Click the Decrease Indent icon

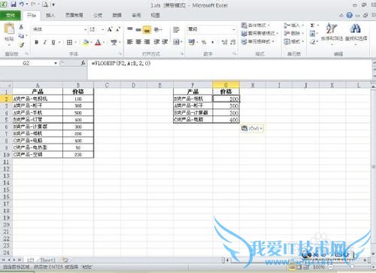point(156,42)
